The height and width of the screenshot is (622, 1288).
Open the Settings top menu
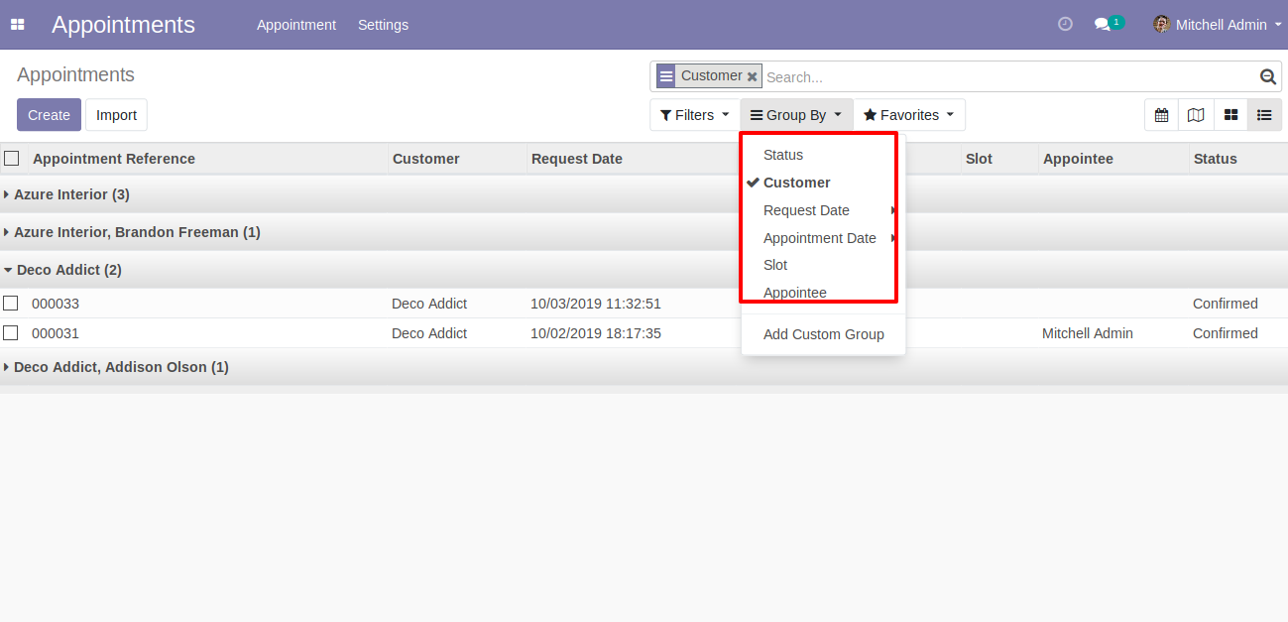[383, 25]
